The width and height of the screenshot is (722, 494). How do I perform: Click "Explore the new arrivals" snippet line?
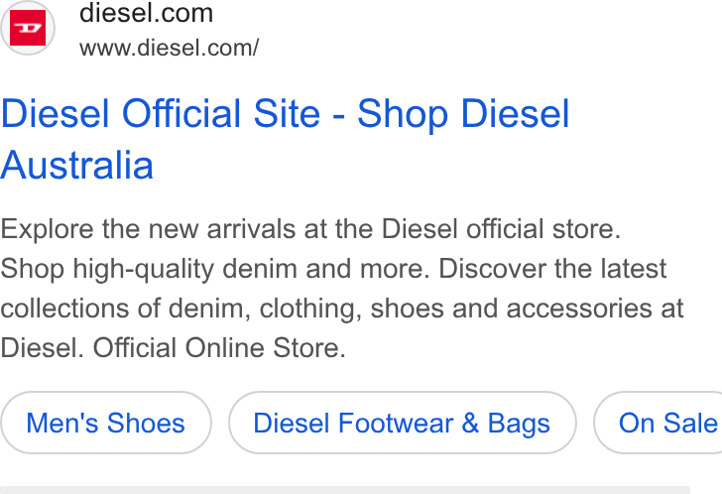[310, 229]
